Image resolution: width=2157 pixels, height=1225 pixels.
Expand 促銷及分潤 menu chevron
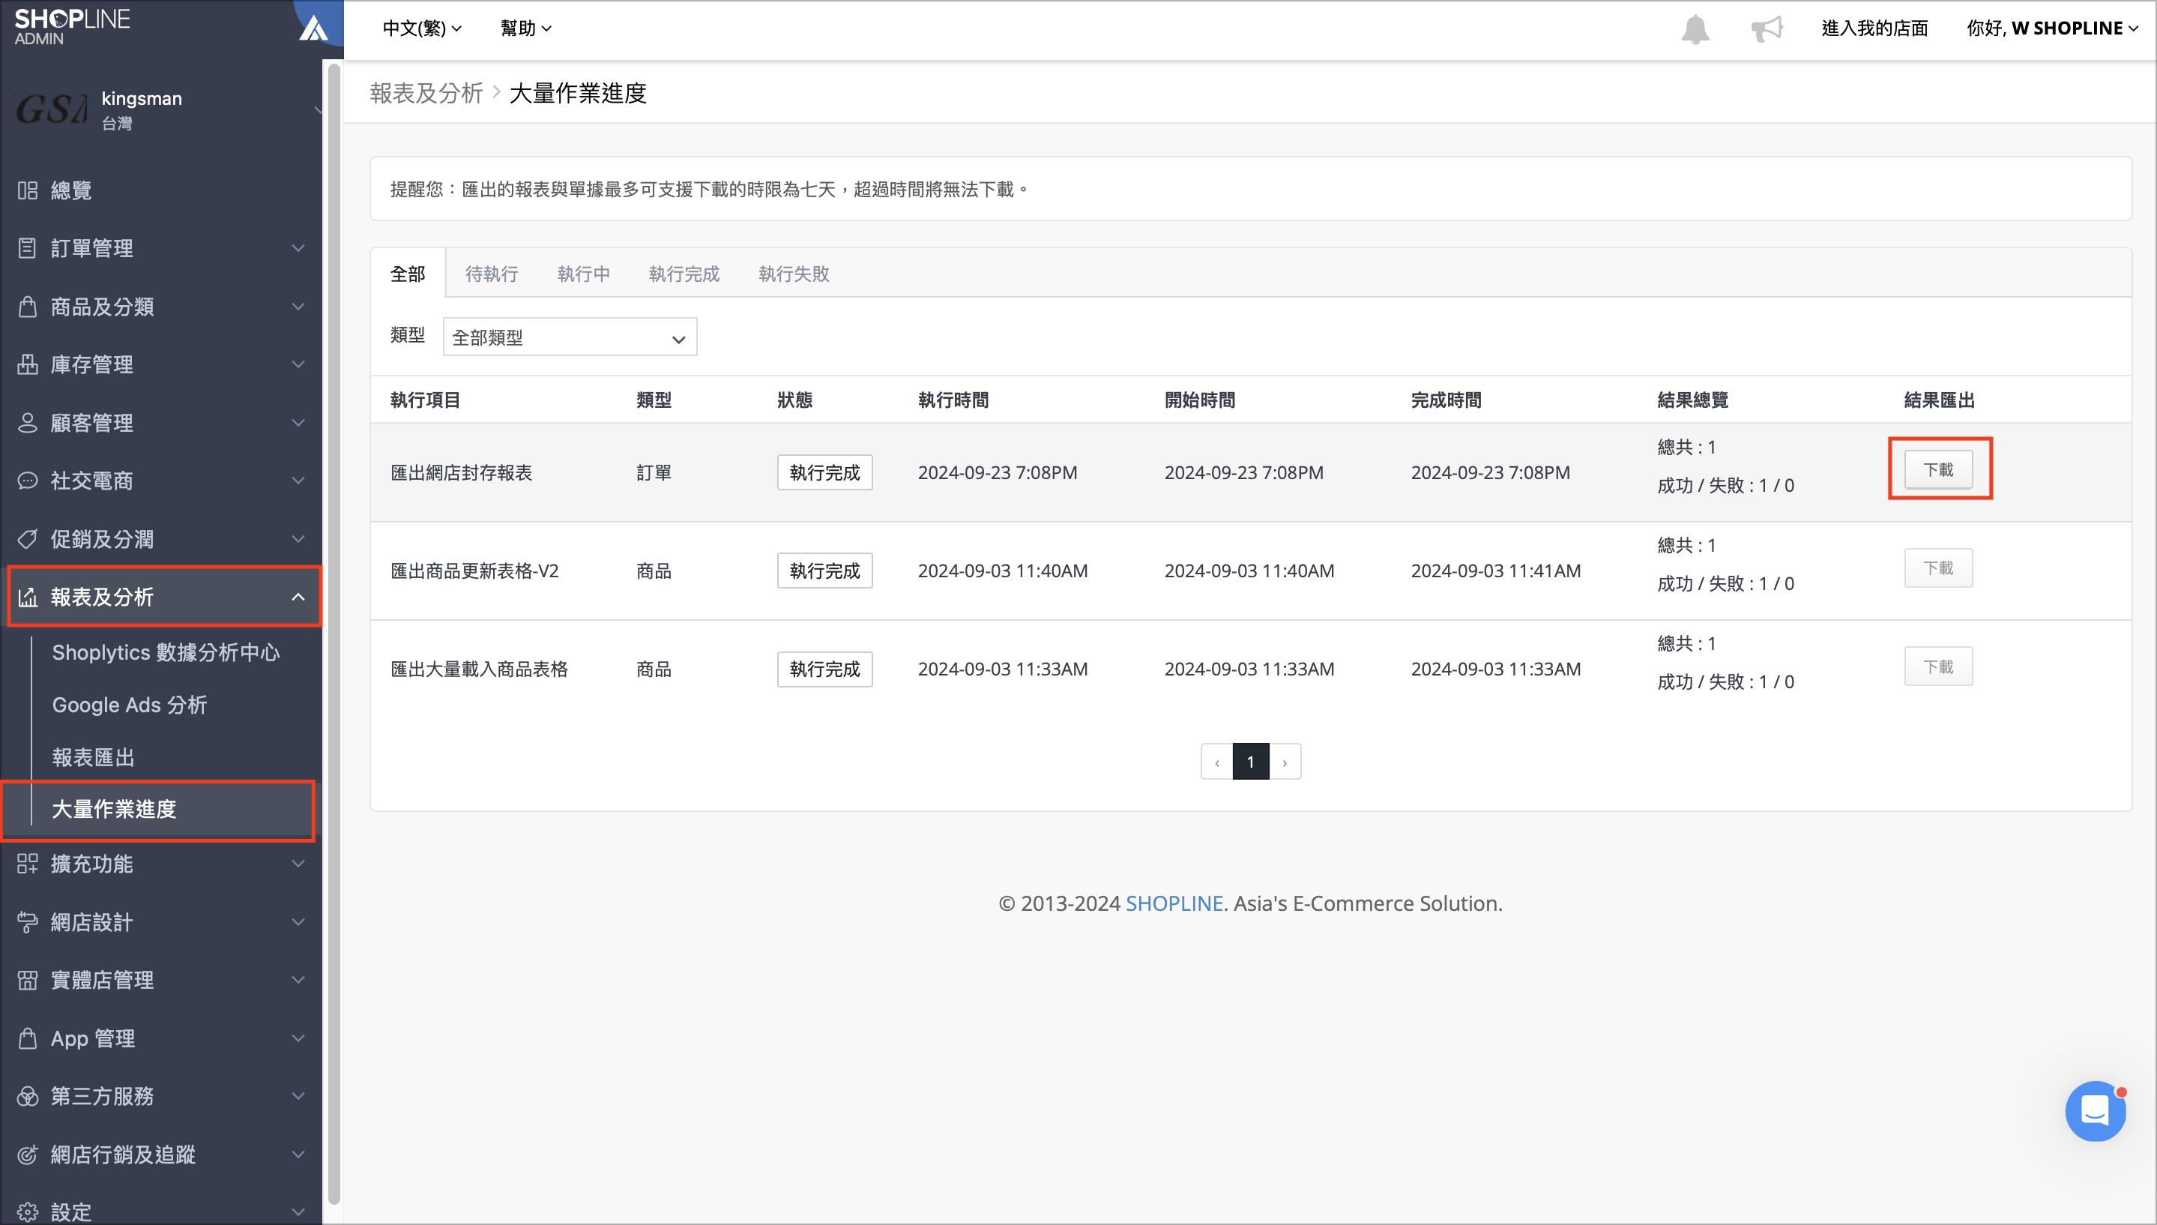click(x=298, y=538)
